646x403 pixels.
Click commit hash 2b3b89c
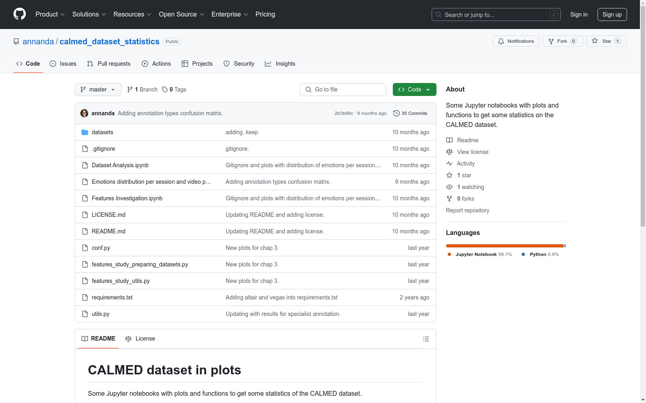(344, 113)
